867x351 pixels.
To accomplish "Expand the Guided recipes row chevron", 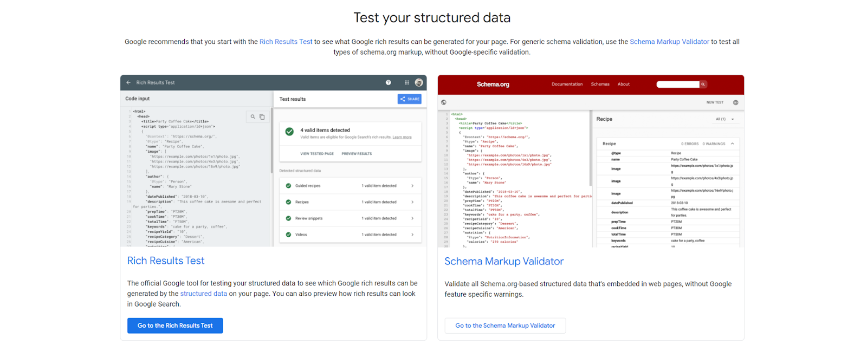I will [412, 186].
